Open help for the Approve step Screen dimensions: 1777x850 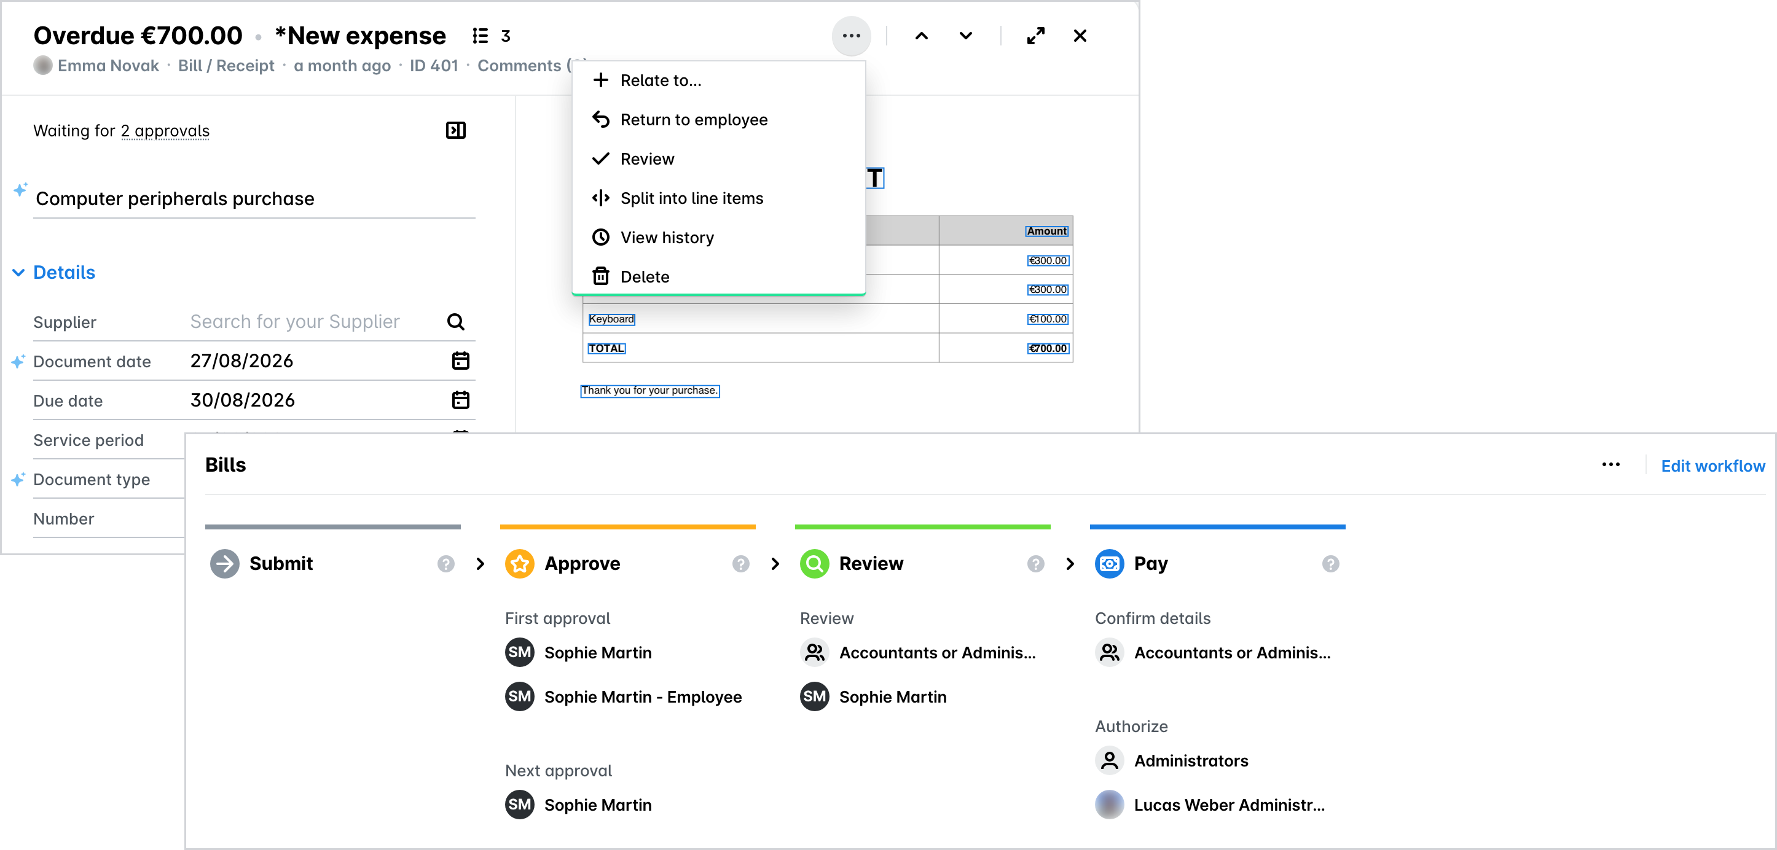[x=741, y=564]
